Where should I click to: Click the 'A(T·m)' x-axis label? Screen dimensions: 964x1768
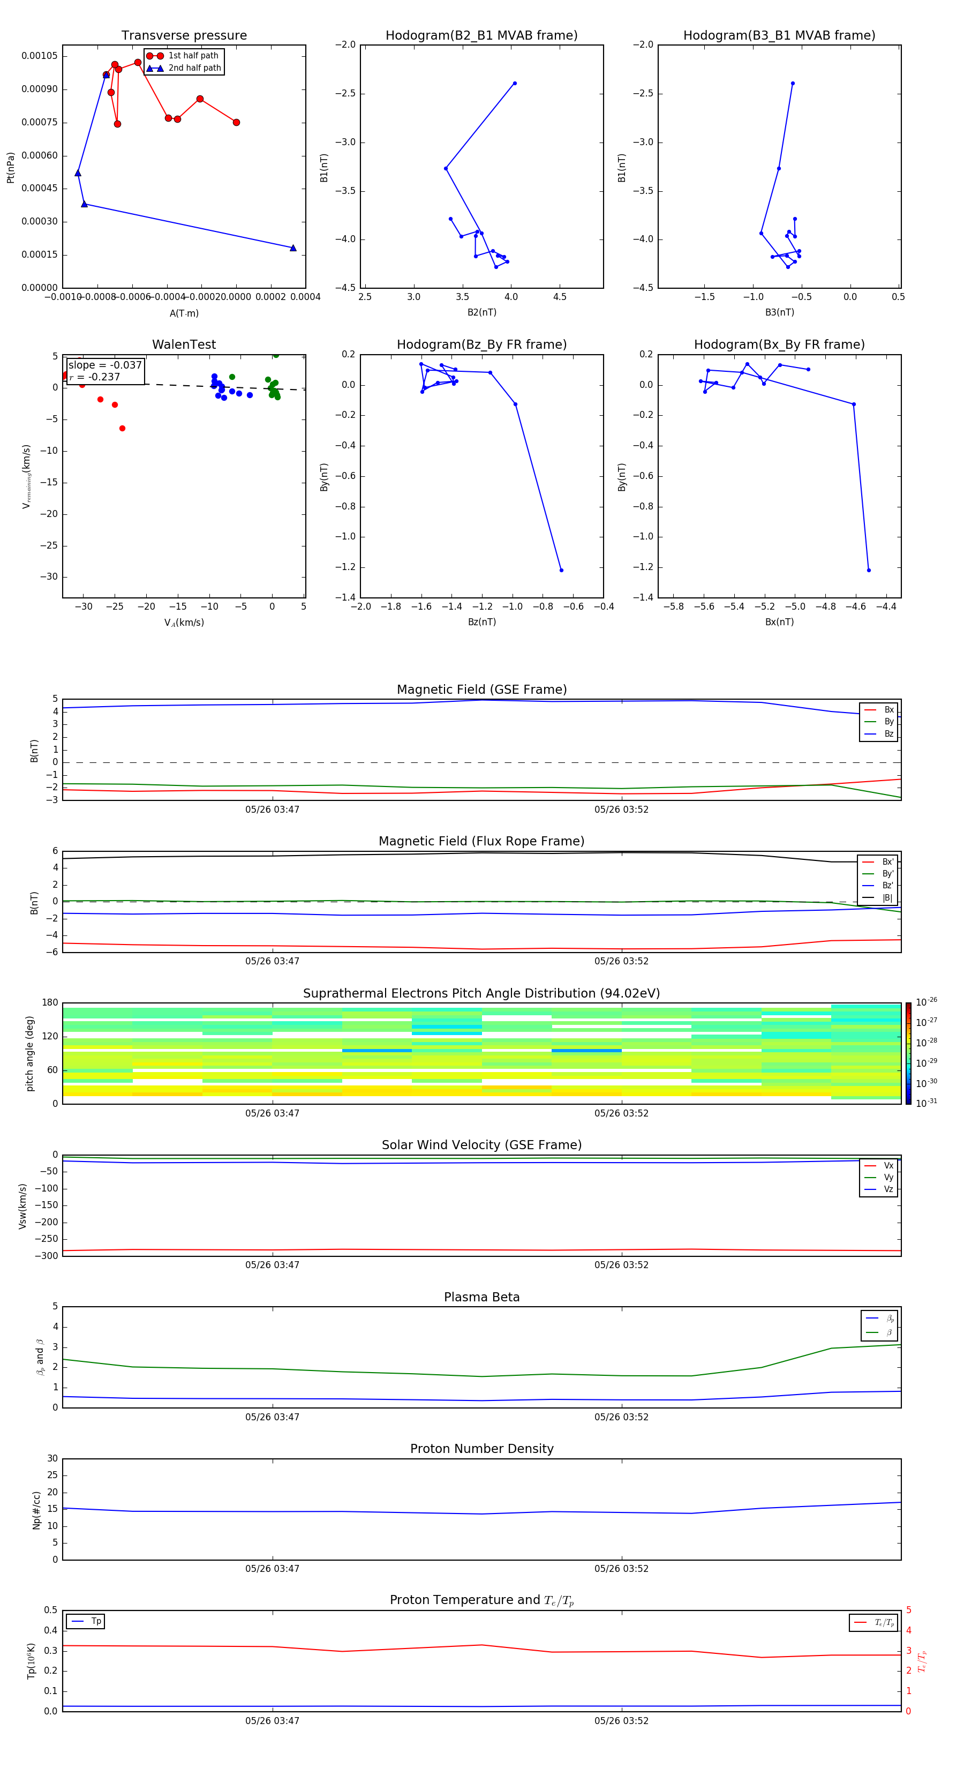click(184, 313)
